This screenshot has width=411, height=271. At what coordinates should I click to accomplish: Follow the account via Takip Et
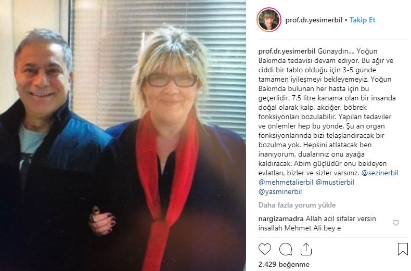click(363, 20)
